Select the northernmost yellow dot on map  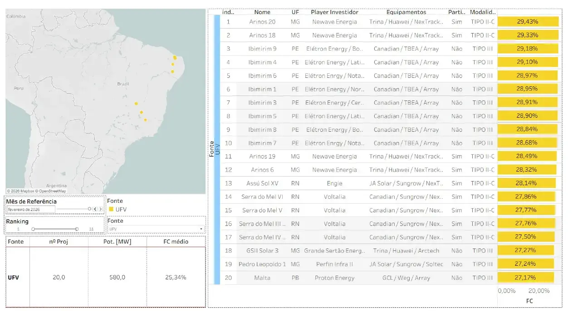(175, 57)
